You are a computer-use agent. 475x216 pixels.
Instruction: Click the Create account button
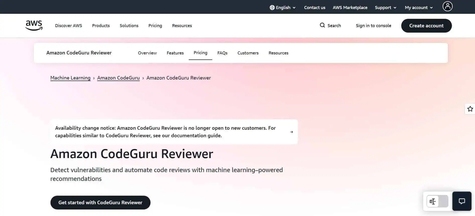(x=426, y=26)
